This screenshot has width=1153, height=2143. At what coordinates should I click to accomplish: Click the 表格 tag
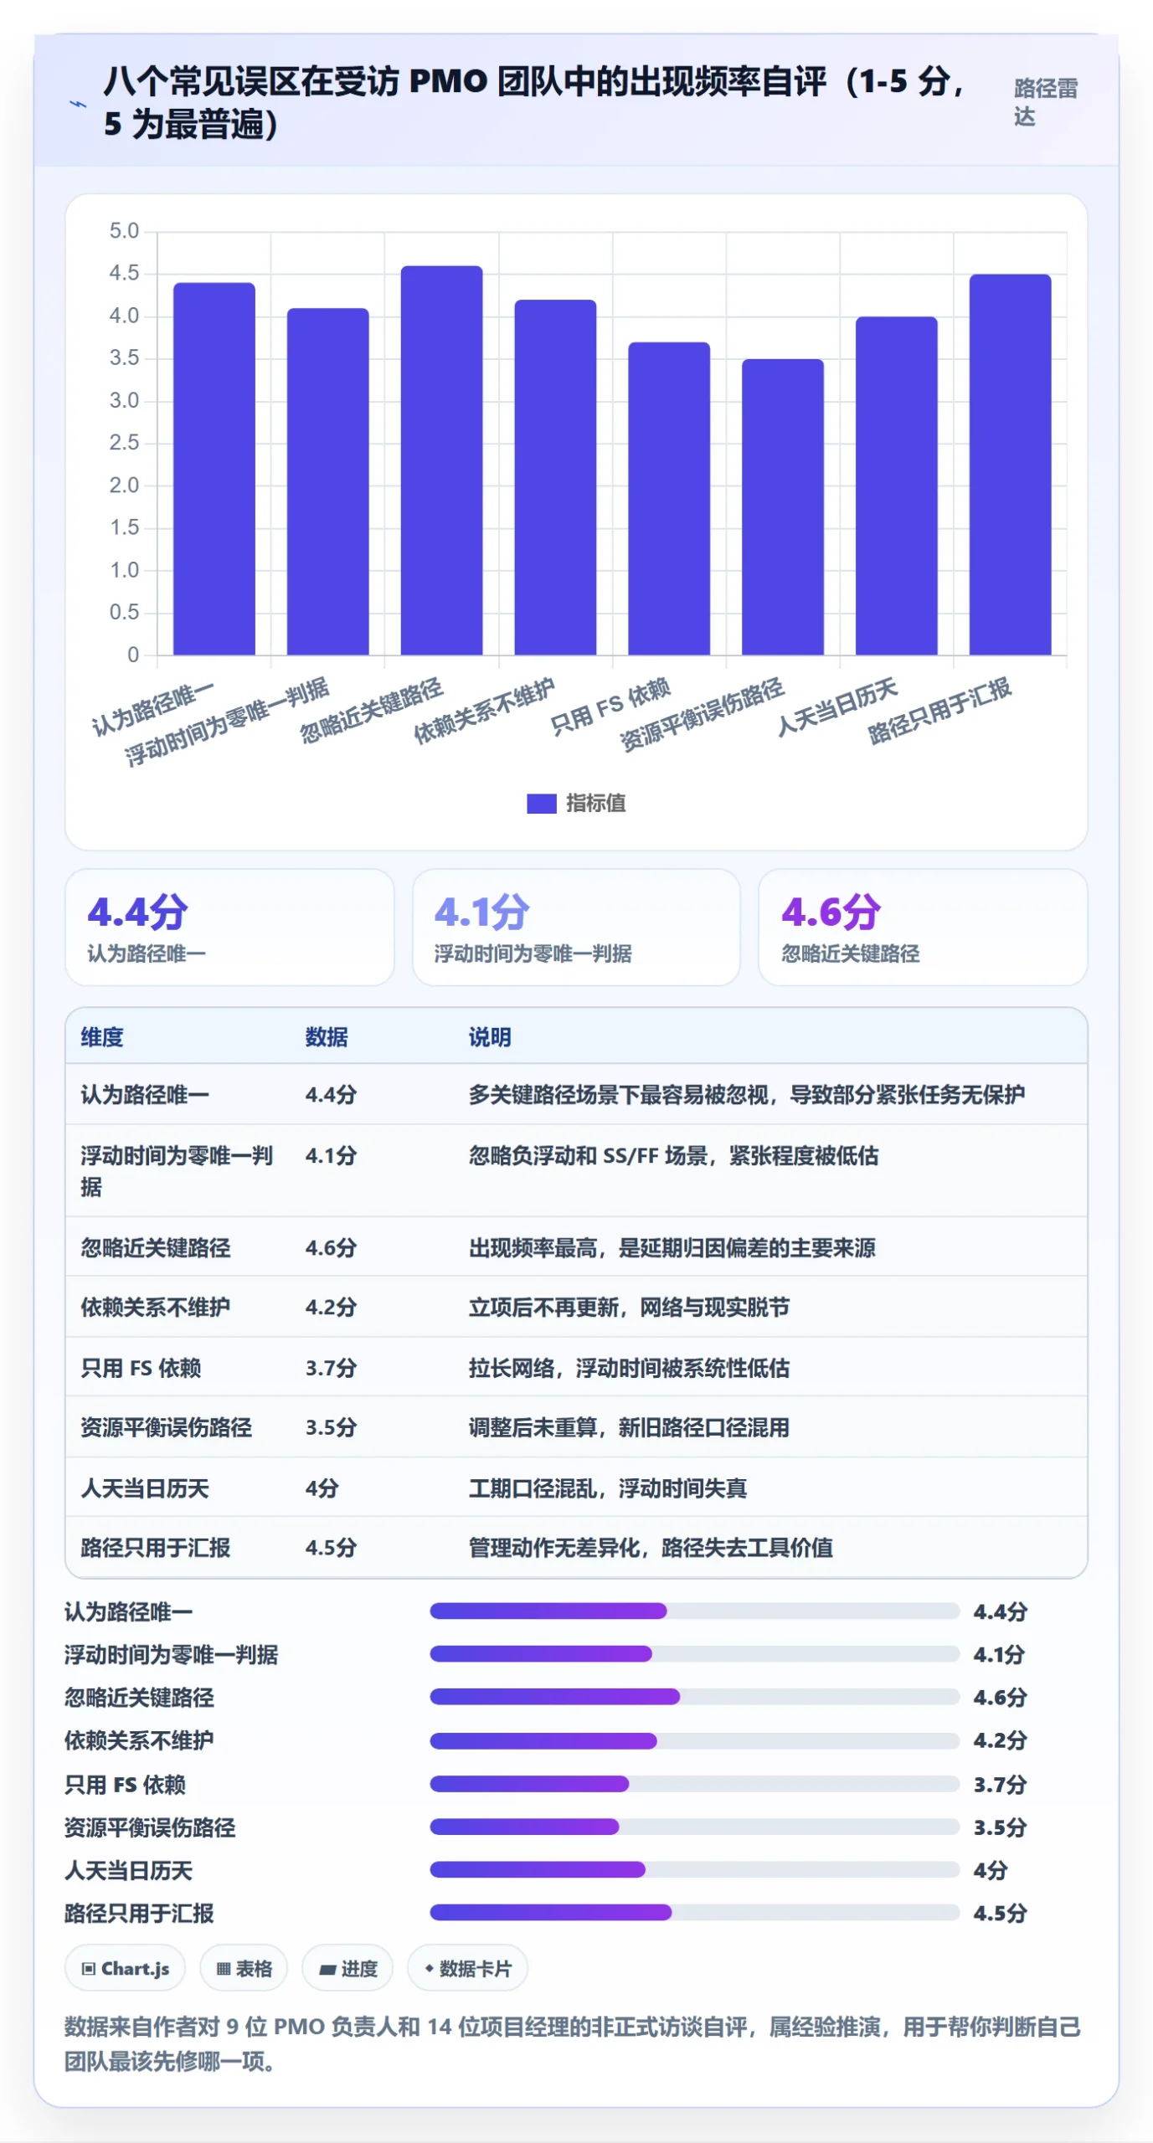pos(244,1969)
